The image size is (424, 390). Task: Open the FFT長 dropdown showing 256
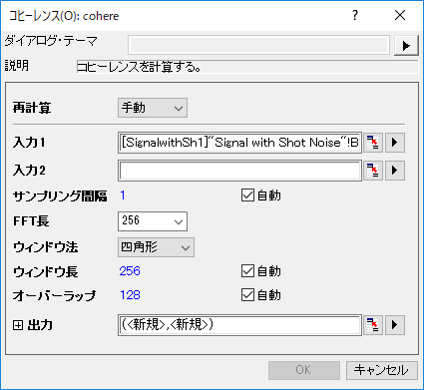[x=153, y=221]
